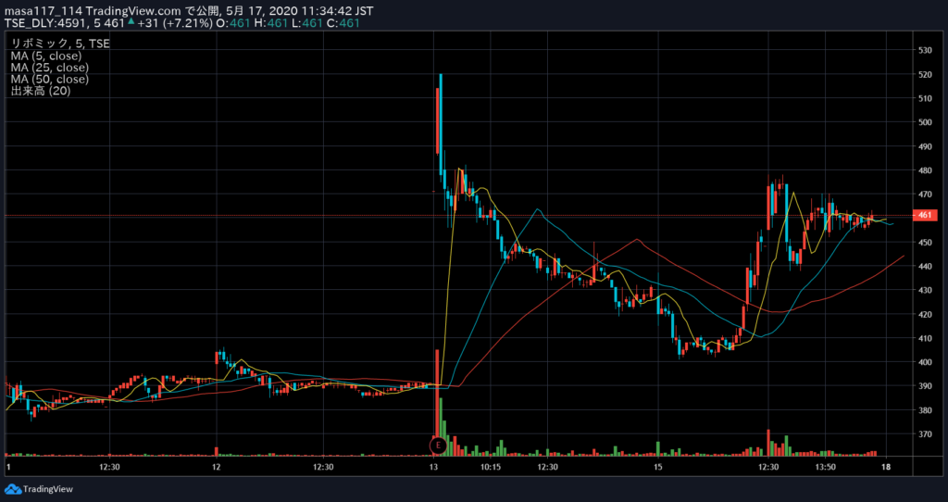Click the 410 price axis label
948x502 pixels.
925,338
